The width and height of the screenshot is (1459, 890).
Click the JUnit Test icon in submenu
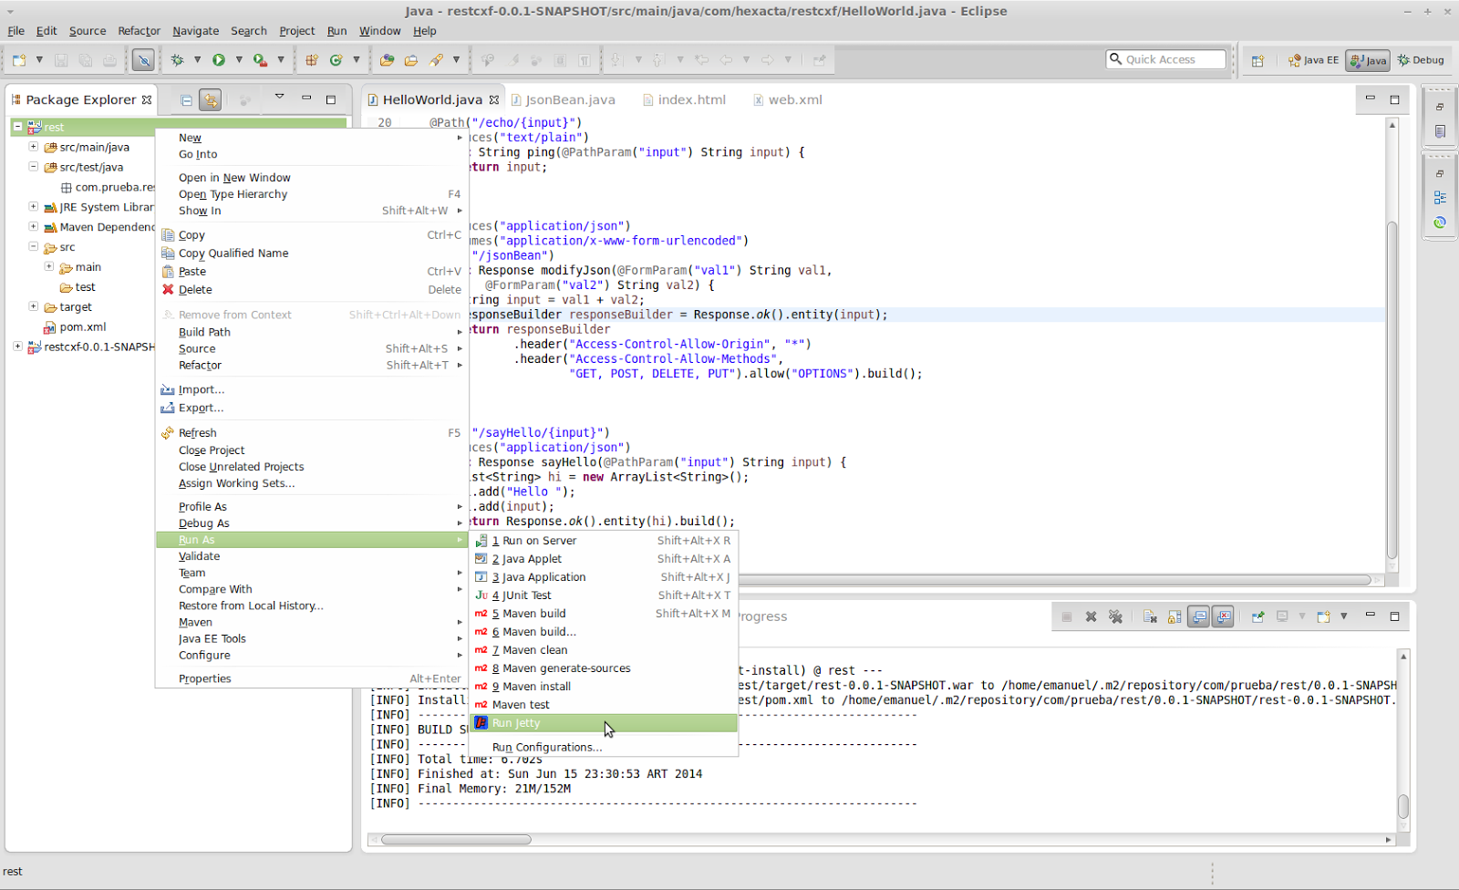coord(481,595)
